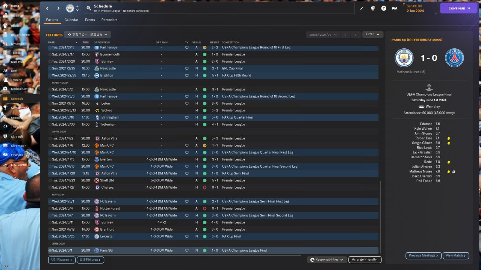
Task: Click the Manchester City club badge
Action: pyautogui.click(x=70, y=8)
